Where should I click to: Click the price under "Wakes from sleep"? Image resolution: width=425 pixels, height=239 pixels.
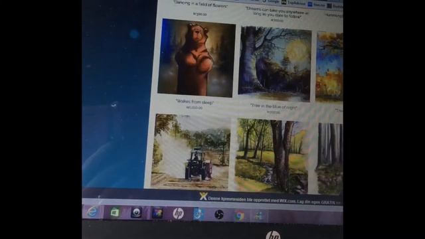tap(194, 108)
